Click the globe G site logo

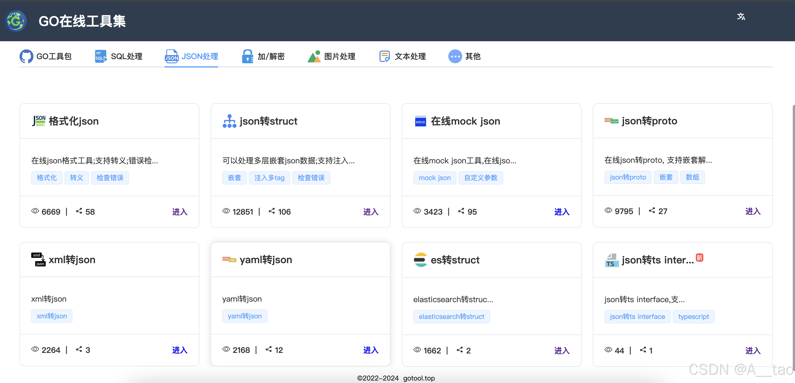click(x=15, y=21)
